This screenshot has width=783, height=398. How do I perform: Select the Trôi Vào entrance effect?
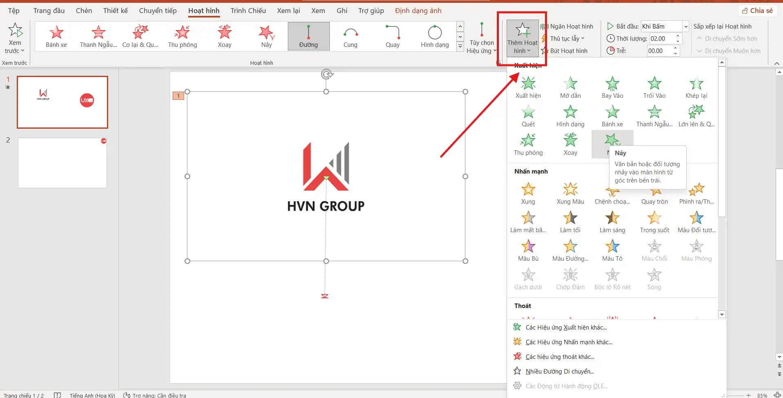[x=654, y=88]
